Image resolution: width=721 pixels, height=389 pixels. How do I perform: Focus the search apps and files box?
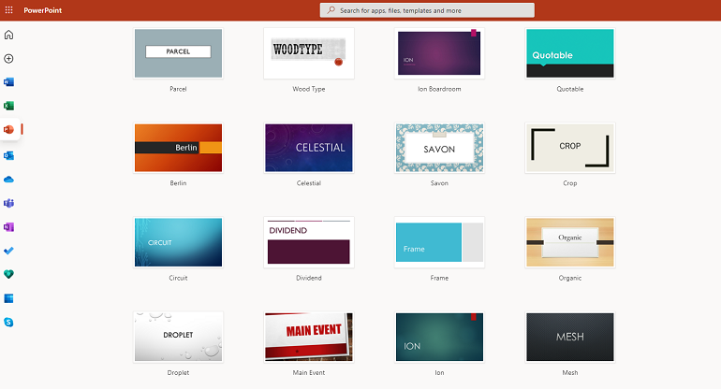(427, 10)
